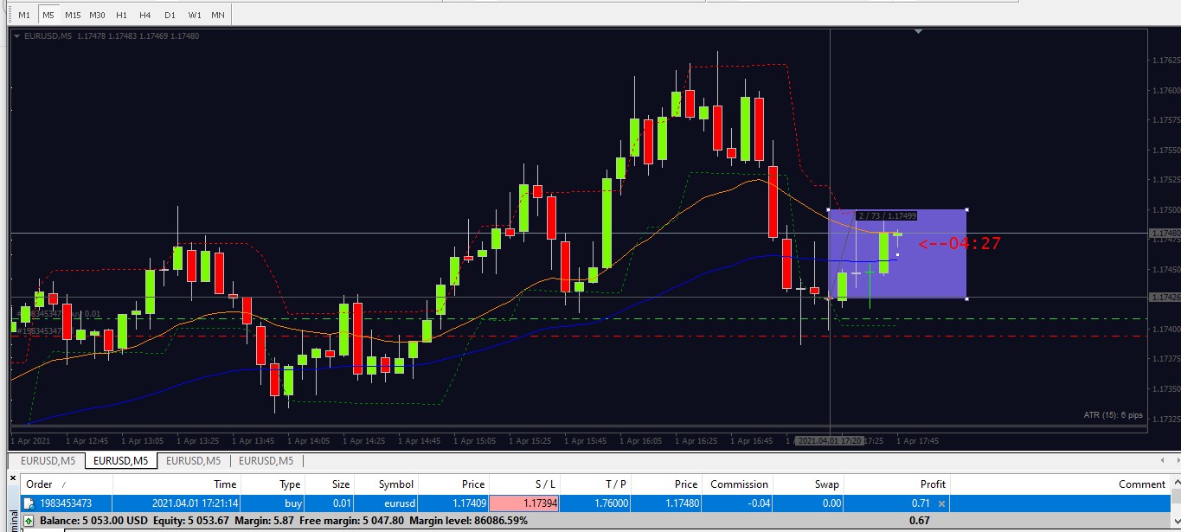
Task: Click the Balance: 5 053.00 USD summary text
Action: [93, 521]
